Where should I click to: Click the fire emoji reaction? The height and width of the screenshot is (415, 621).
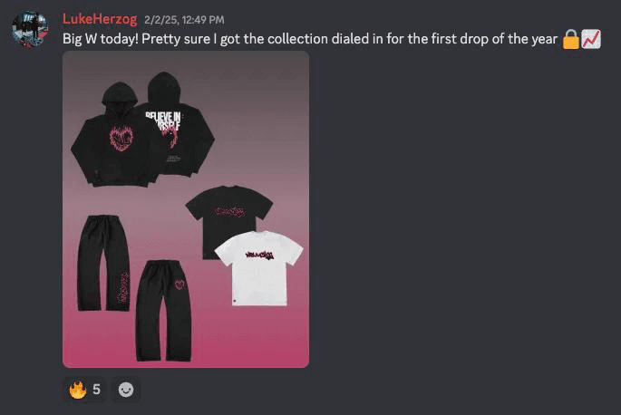click(x=84, y=390)
